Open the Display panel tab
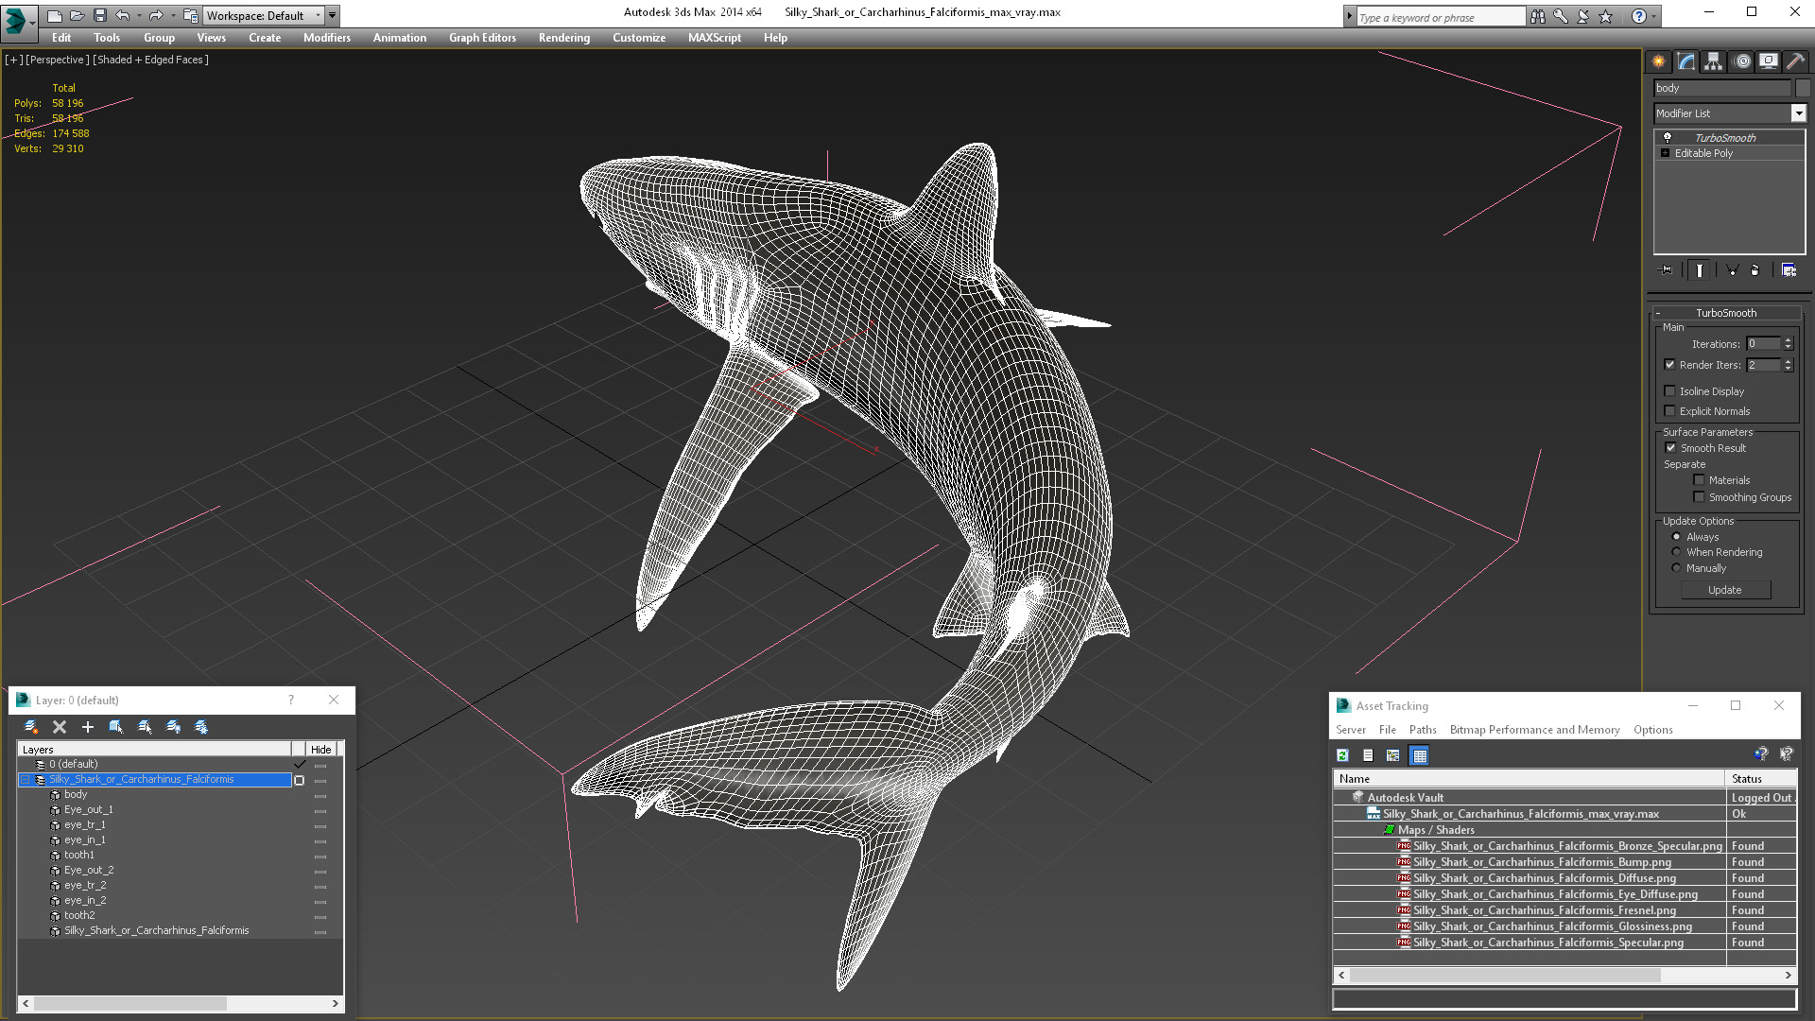The image size is (1815, 1021). (1769, 61)
